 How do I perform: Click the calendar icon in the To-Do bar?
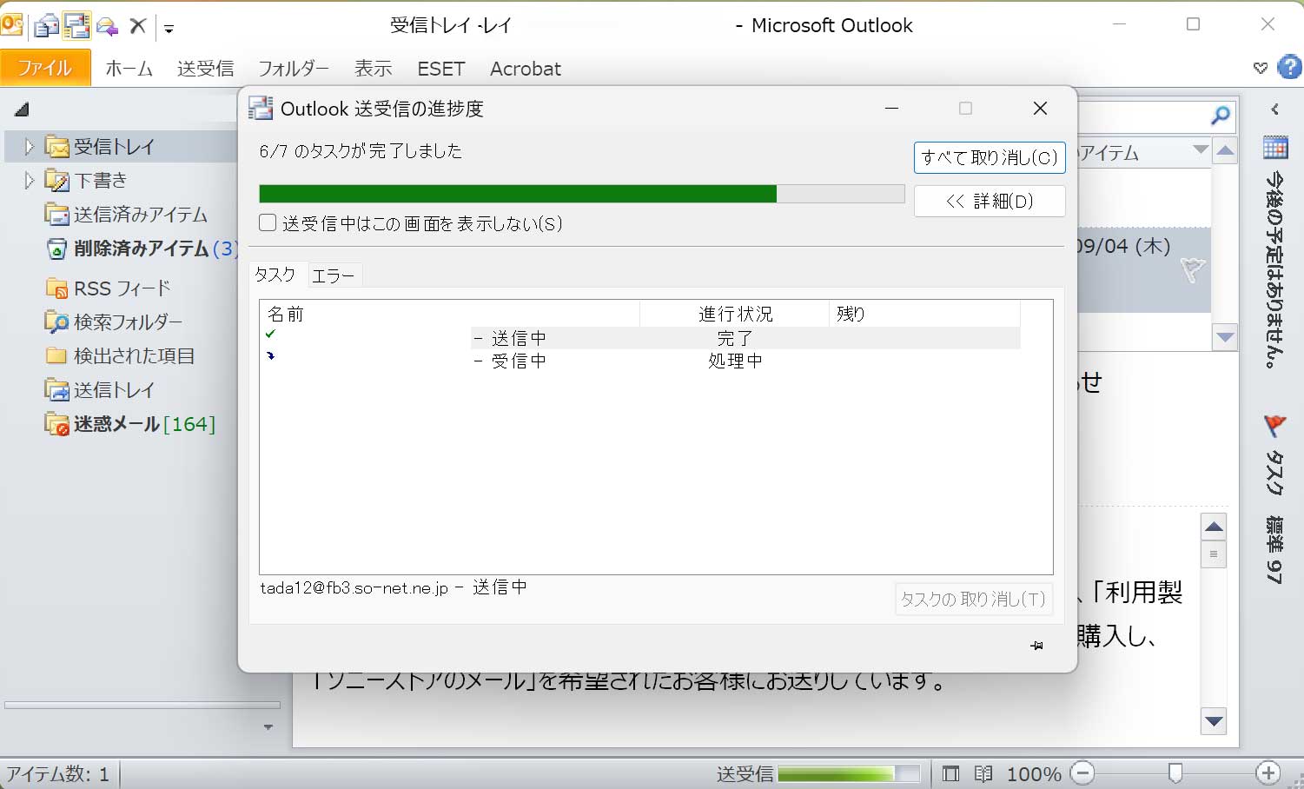coord(1275,148)
